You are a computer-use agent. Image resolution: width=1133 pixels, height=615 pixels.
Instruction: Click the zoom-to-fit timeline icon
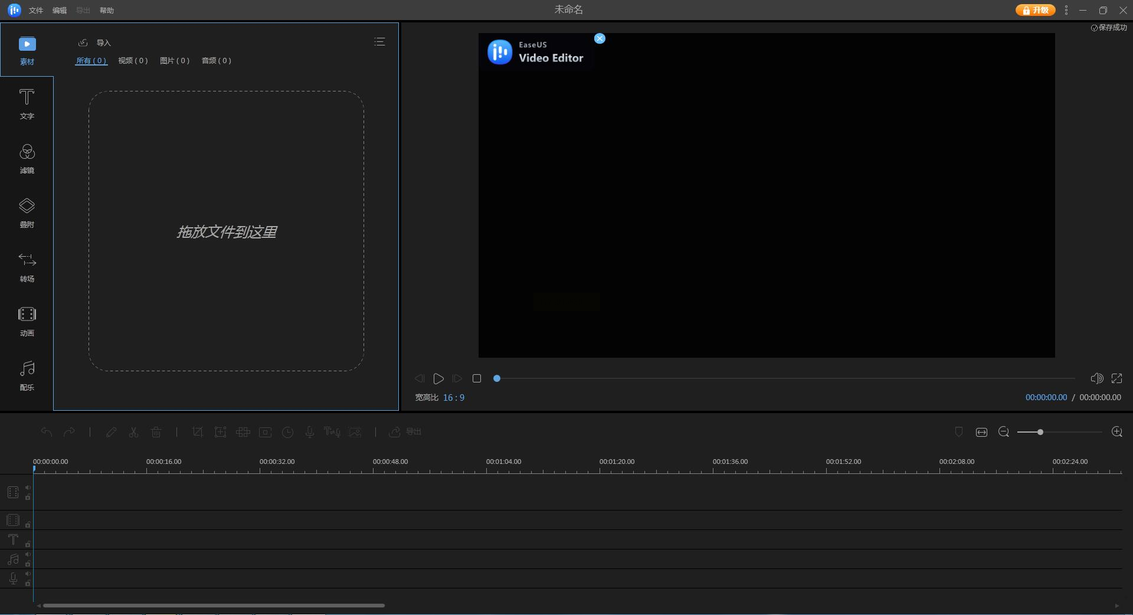(x=981, y=432)
